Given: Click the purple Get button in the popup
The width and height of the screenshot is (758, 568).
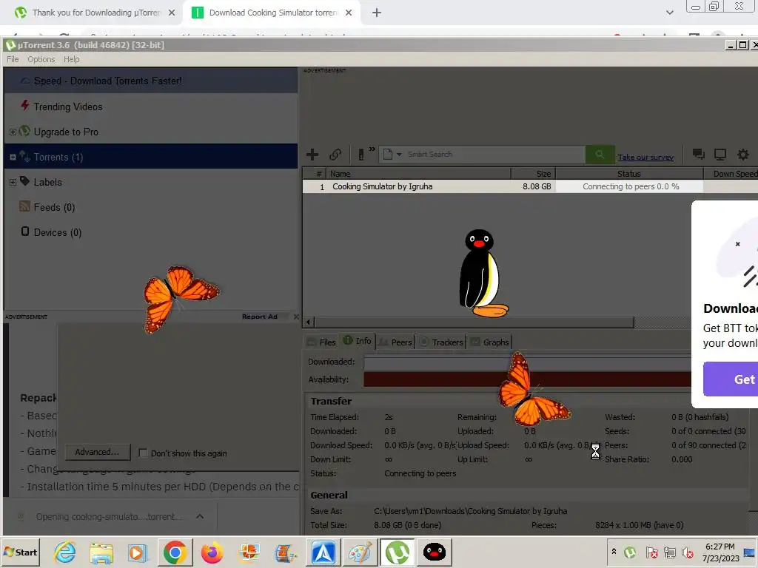Looking at the screenshot, I should [731, 379].
